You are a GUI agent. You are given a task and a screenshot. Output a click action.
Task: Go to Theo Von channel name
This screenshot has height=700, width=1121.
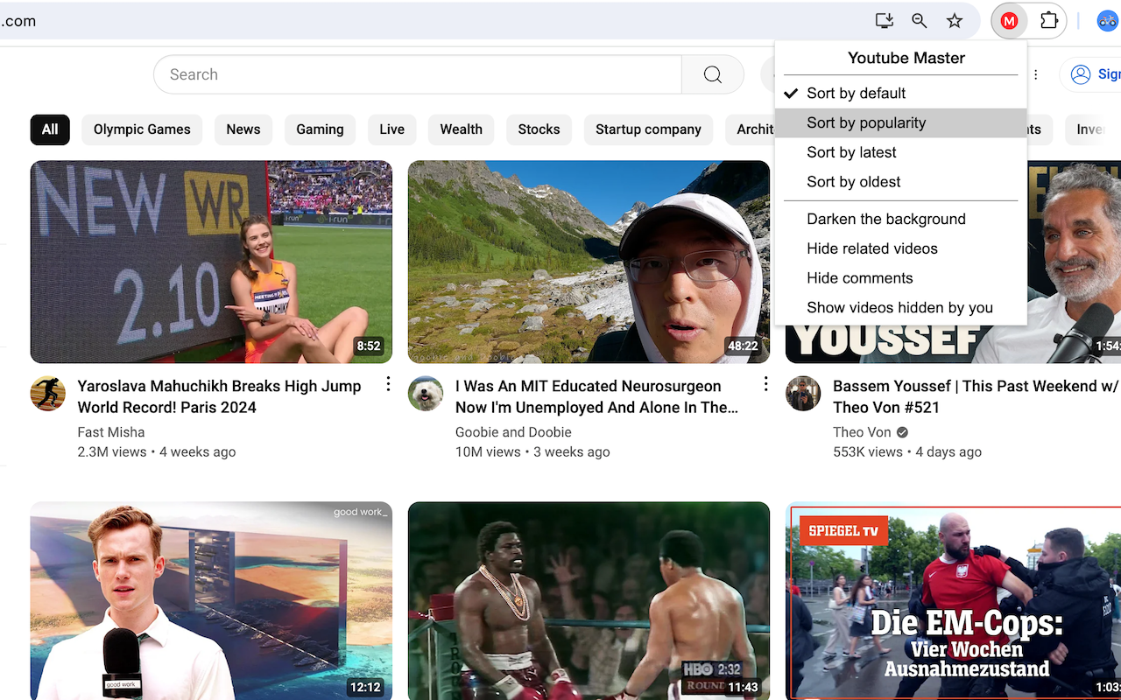pyautogui.click(x=862, y=432)
